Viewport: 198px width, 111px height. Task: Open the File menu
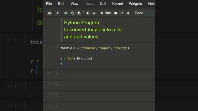(49, 4)
